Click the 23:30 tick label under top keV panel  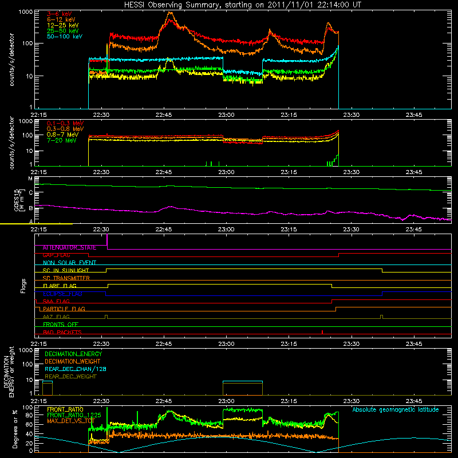click(x=351, y=115)
